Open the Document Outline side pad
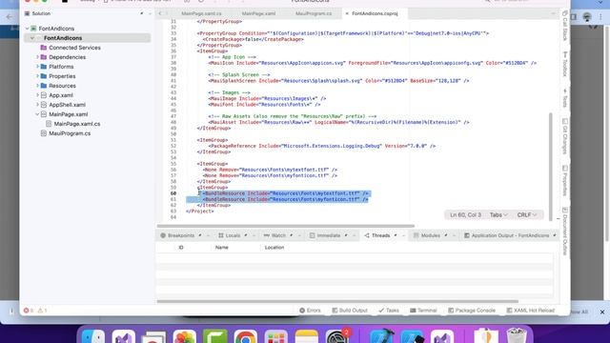This screenshot has height=343, width=610. [x=565, y=231]
